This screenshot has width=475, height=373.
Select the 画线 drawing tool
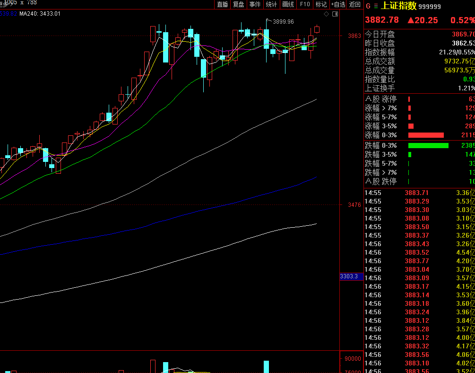point(288,4)
